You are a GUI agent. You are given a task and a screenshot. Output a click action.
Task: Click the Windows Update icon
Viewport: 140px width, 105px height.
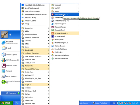point(23,21)
